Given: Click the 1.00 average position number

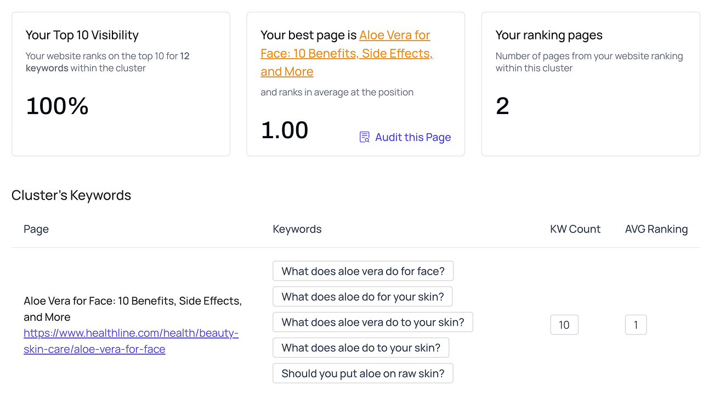Looking at the screenshot, I should tap(284, 131).
